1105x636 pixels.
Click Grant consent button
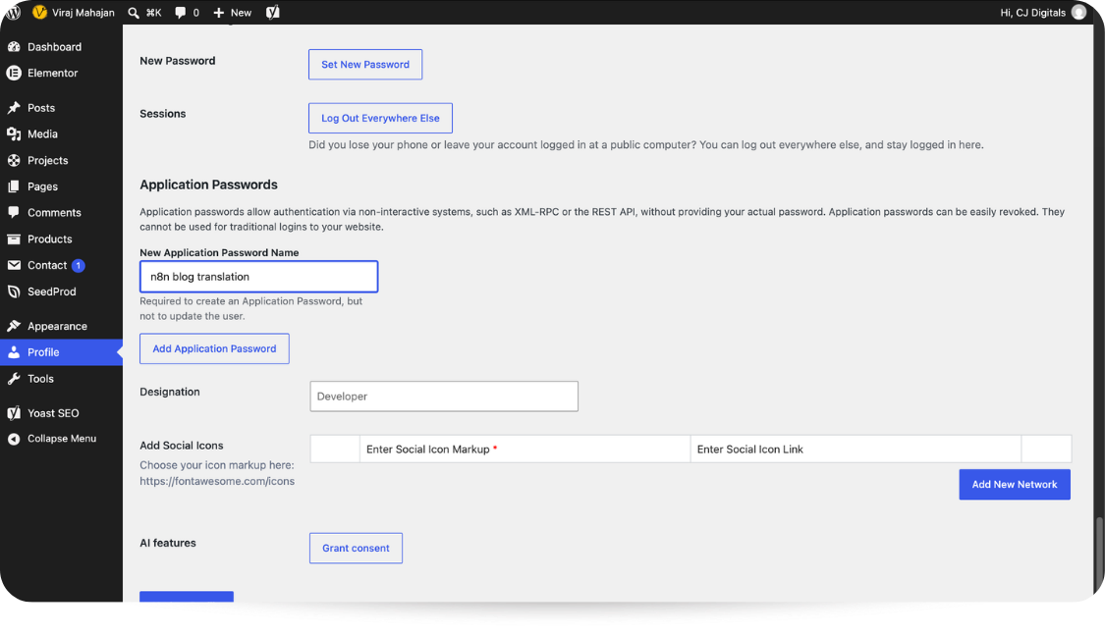356,548
